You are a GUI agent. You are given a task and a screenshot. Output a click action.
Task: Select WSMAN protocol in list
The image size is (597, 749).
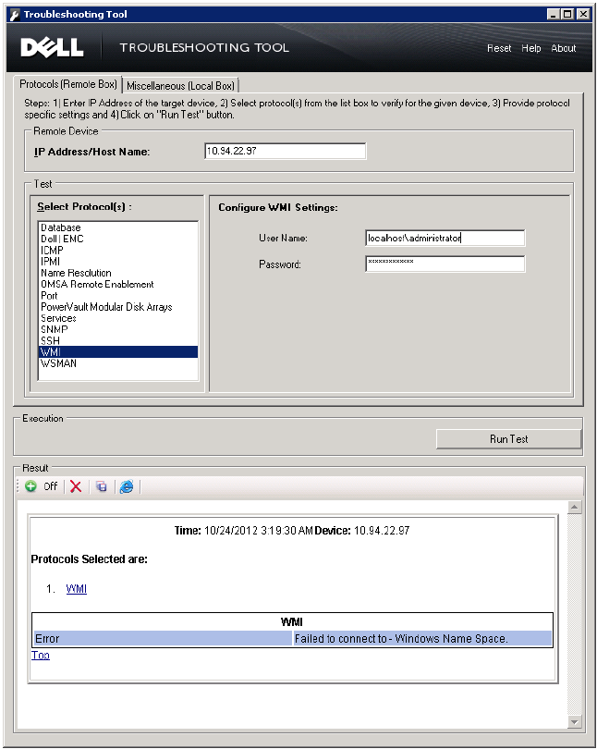[x=118, y=363]
